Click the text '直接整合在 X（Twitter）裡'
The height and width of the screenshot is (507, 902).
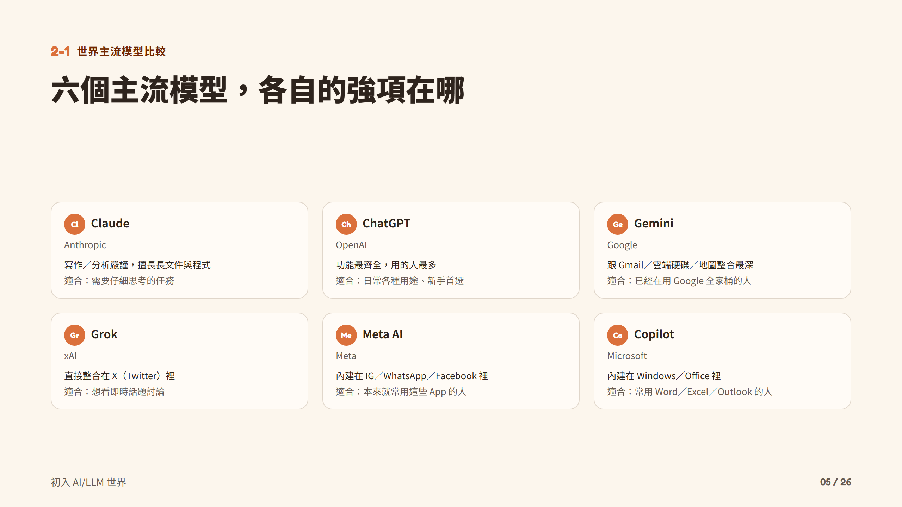[x=119, y=376]
